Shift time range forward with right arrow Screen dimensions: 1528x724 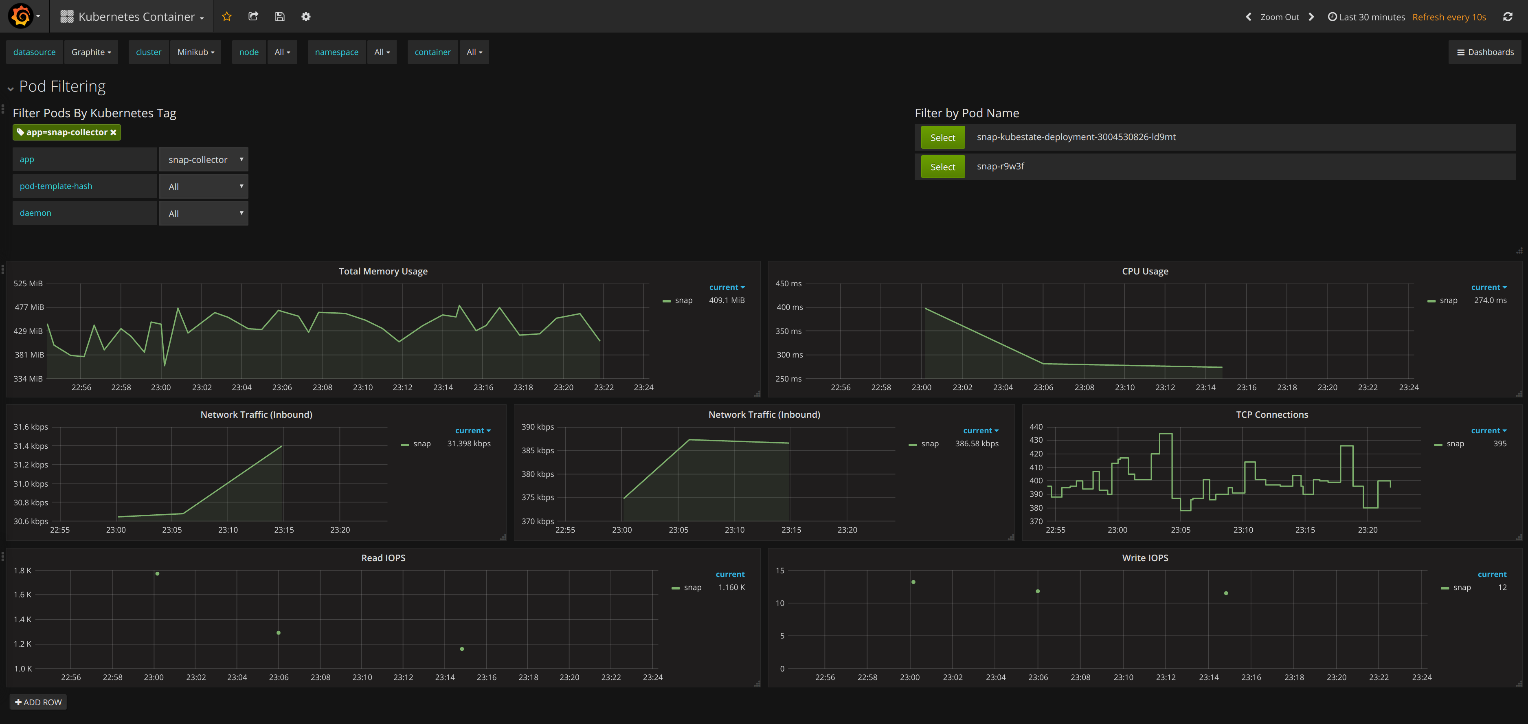pyautogui.click(x=1311, y=17)
